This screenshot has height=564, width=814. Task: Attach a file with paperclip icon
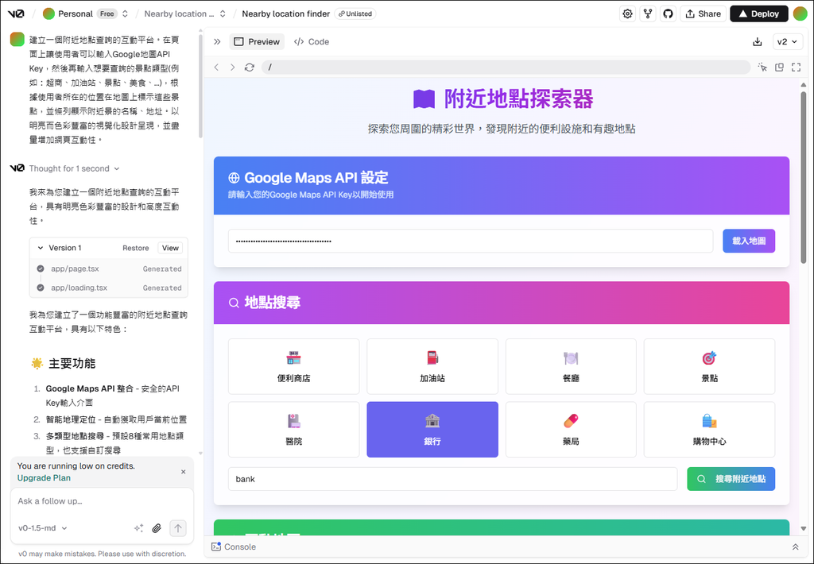click(x=157, y=528)
